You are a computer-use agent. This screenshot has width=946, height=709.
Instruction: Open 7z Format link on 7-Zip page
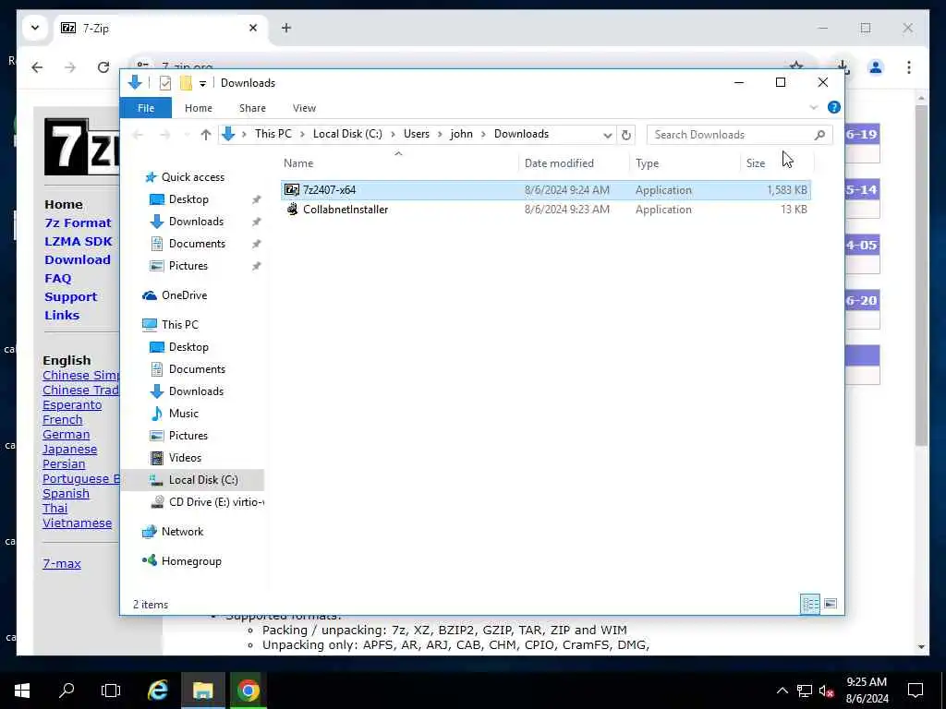point(78,222)
